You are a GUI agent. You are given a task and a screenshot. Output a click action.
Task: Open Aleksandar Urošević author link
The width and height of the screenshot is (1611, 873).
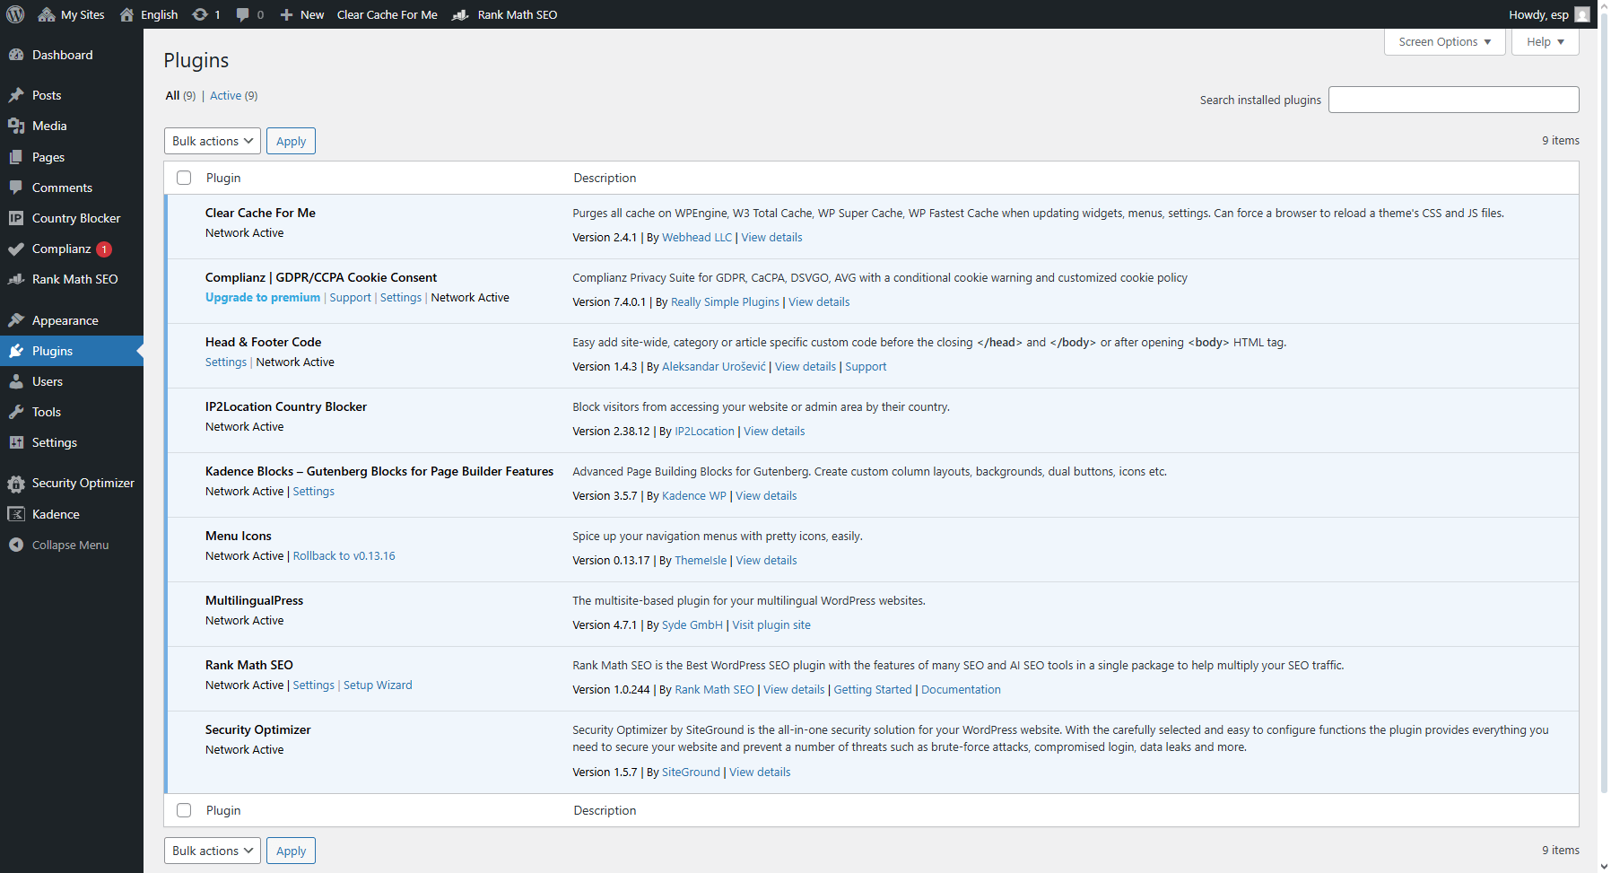(714, 367)
